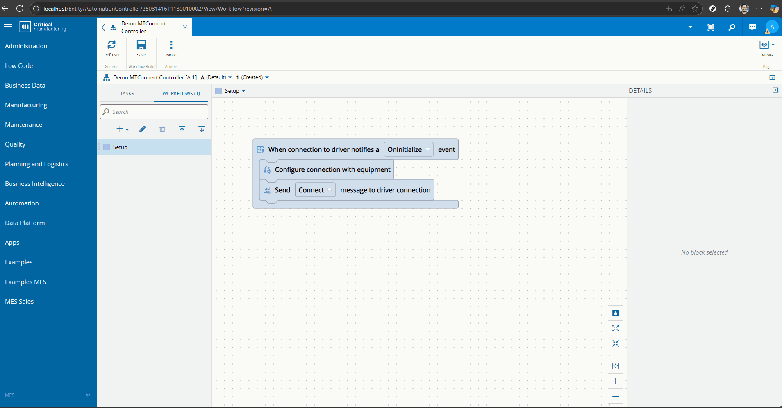The height and width of the screenshot is (408, 782).
Task: Open Administration in sidebar
Action: (x=26, y=46)
